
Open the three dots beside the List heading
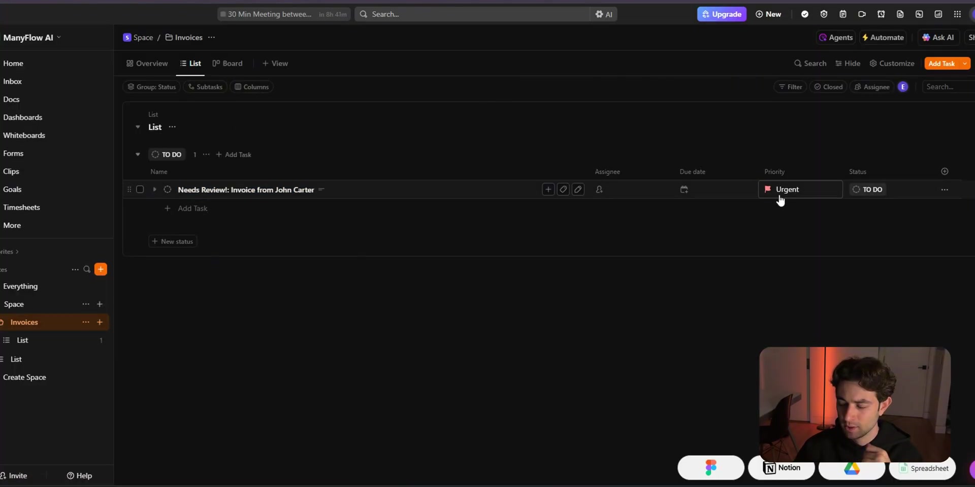(172, 127)
